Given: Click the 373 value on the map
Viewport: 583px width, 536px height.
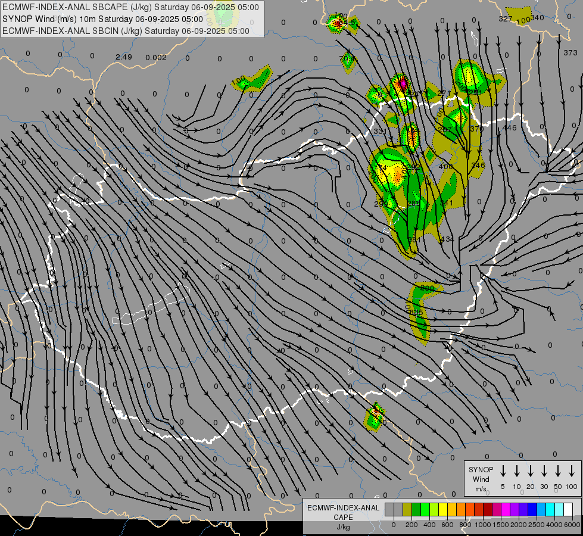Looking at the screenshot, I should click(x=570, y=53).
